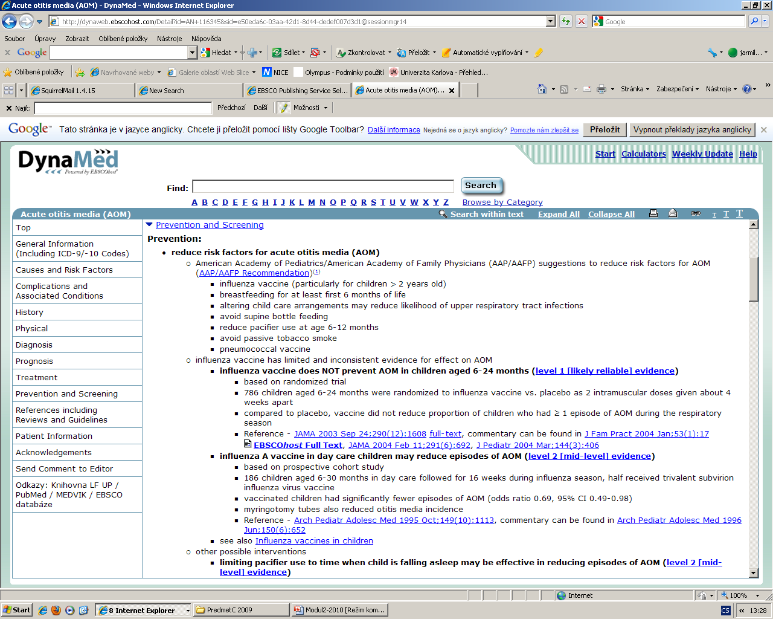The image size is (773, 619).
Task: Click the Google Toolbar blue plus icon
Action: point(252,53)
